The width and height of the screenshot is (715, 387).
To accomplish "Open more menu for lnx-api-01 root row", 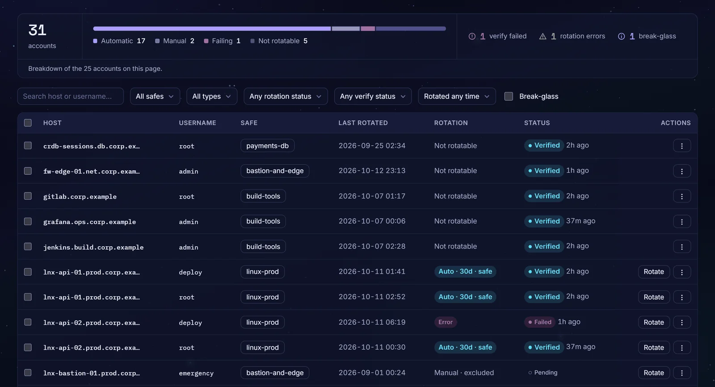I will [x=681, y=297].
